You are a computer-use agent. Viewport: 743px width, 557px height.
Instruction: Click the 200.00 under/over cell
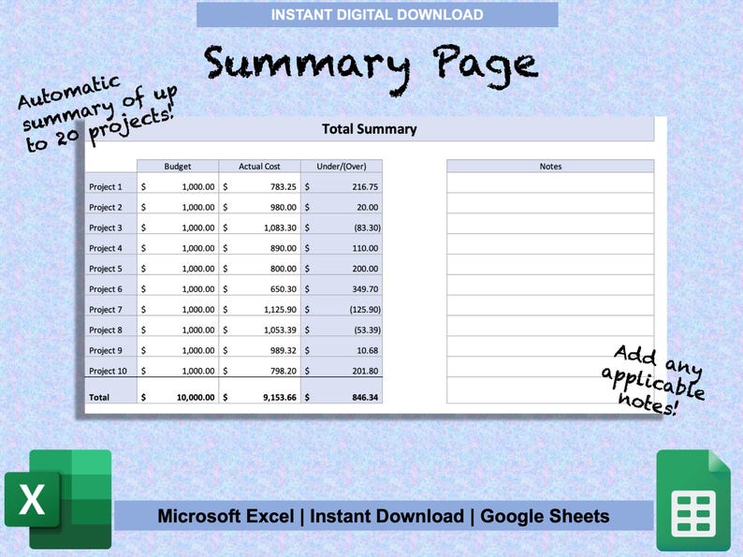click(x=342, y=265)
